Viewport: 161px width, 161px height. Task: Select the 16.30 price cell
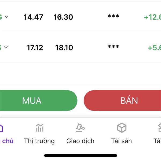click(63, 17)
